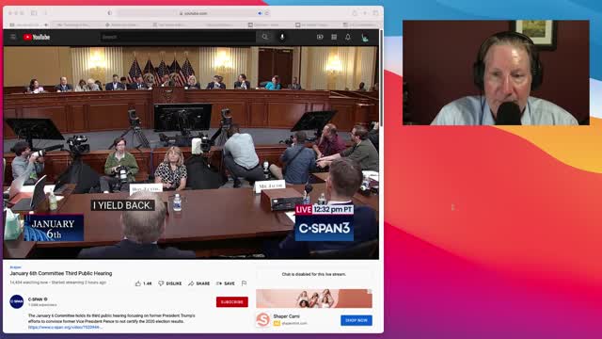The image size is (602, 339).
Task: Save the video to a playlist
Action: [x=226, y=283]
